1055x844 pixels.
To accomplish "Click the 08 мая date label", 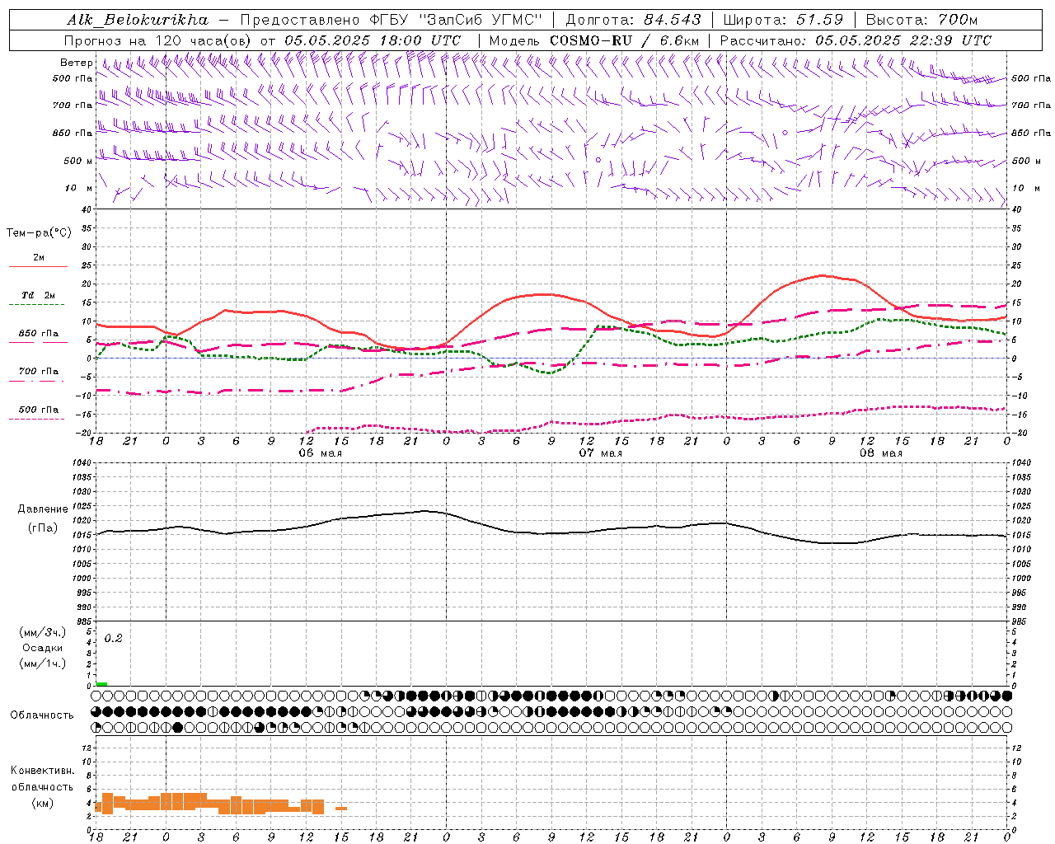I will click(x=881, y=453).
